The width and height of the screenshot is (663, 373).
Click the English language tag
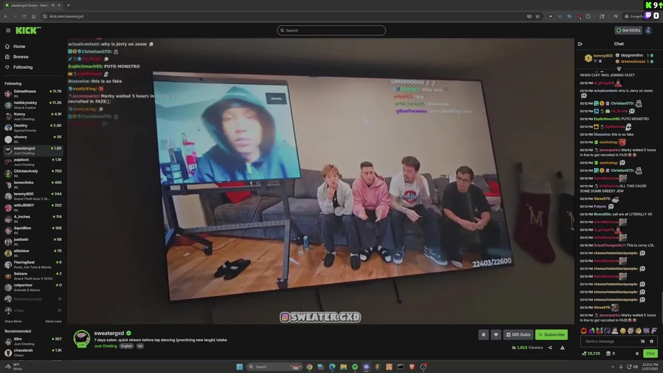(126, 346)
